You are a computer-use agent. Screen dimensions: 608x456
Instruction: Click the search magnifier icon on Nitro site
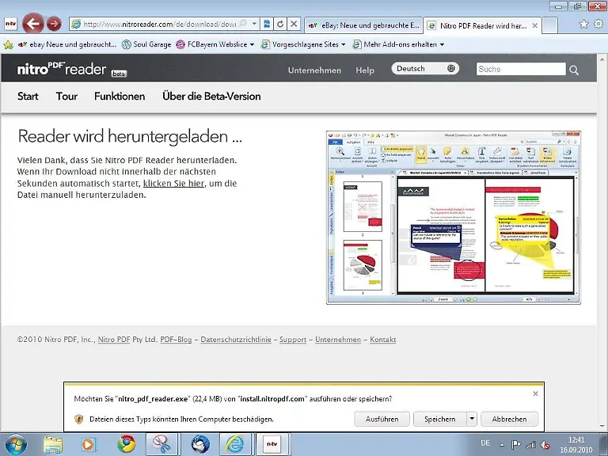click(x=574, y=70)
